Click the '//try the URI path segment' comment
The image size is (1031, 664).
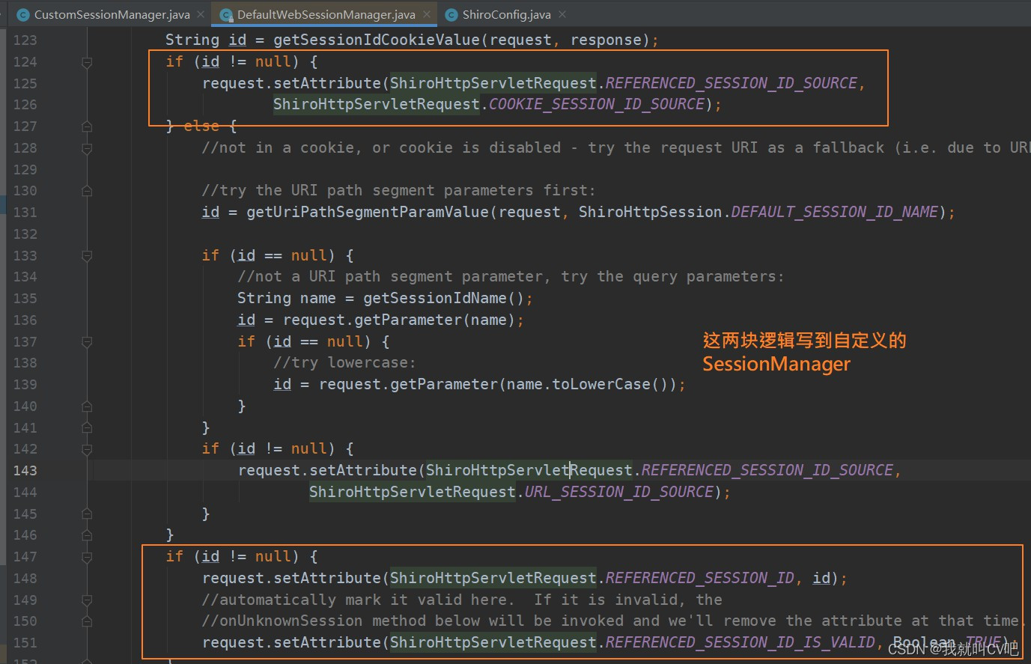click(x=398, y=191)
